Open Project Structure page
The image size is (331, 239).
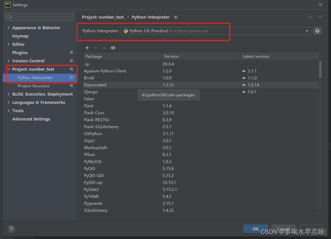(x=33, y=86)
